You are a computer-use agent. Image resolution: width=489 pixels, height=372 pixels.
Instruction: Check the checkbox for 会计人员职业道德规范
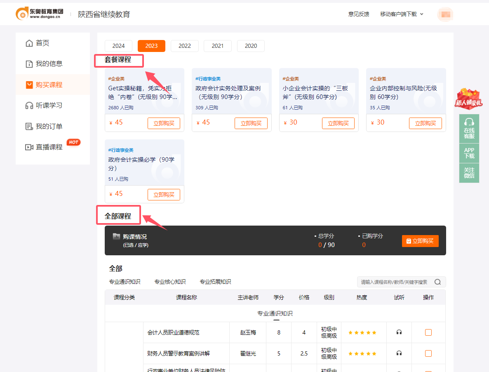428,332
